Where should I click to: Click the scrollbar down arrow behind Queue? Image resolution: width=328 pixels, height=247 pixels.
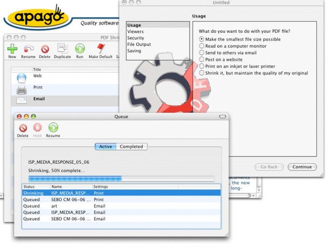(x=259, y=190)
